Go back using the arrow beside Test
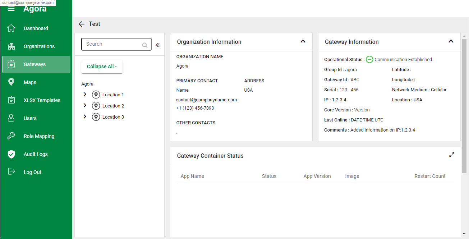469x239 pixels. click(x=82, y=24)
